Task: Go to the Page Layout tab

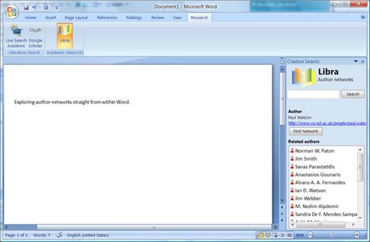Action: [76, 18]
